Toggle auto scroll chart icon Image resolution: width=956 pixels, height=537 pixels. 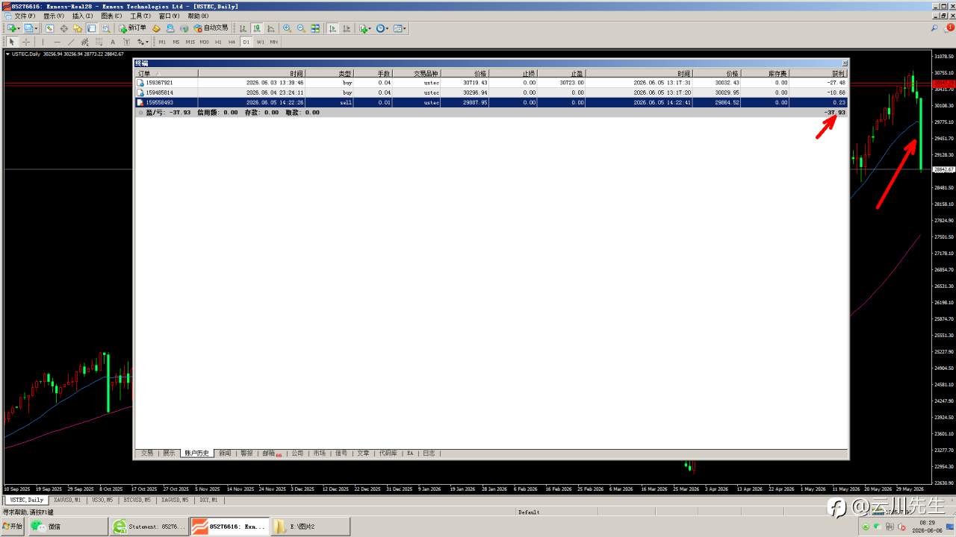[332, 28]
